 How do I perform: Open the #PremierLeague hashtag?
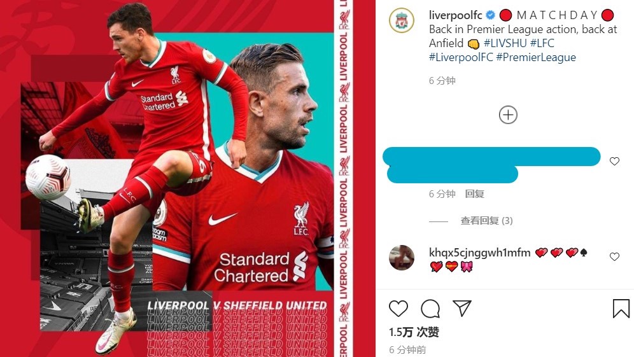click(x=536, y=57)
